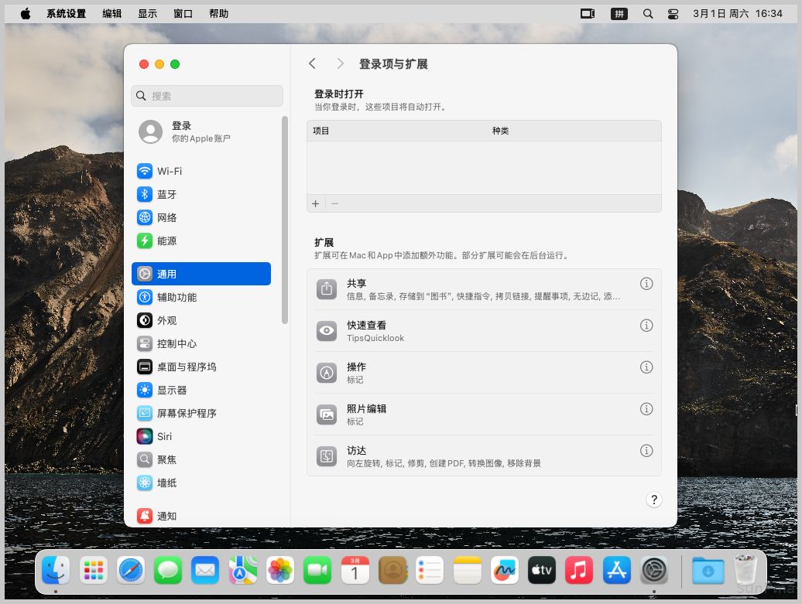
Task: Open the 网络 network settings
Action: pyautogui.click(x=166, y=217)
